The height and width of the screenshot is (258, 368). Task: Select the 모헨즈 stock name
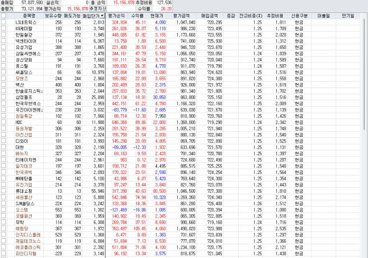(22, 79)
